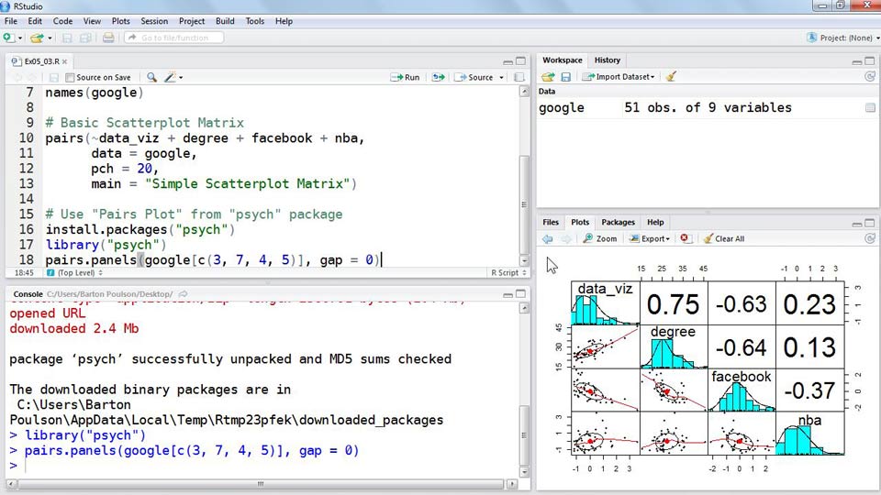Expand the Source options dropdown arrow
881x495 pixels.
click(x=502, y=77)
